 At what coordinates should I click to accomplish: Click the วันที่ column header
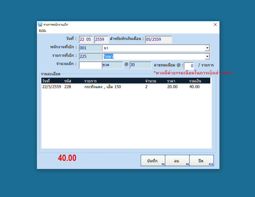pyautogui.click(x=46, y=81)
